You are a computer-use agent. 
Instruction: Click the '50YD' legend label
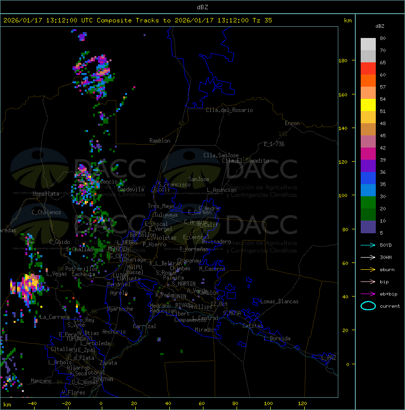(x=386, y=245)
